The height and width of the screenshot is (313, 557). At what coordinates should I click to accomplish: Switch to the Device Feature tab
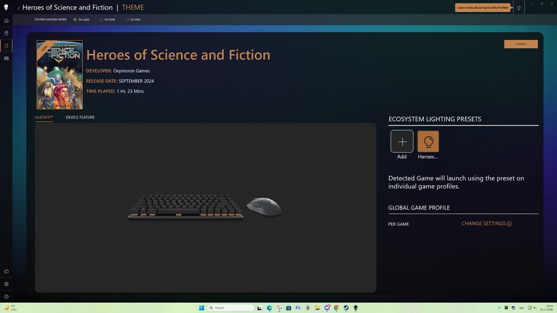pos(80,118)
